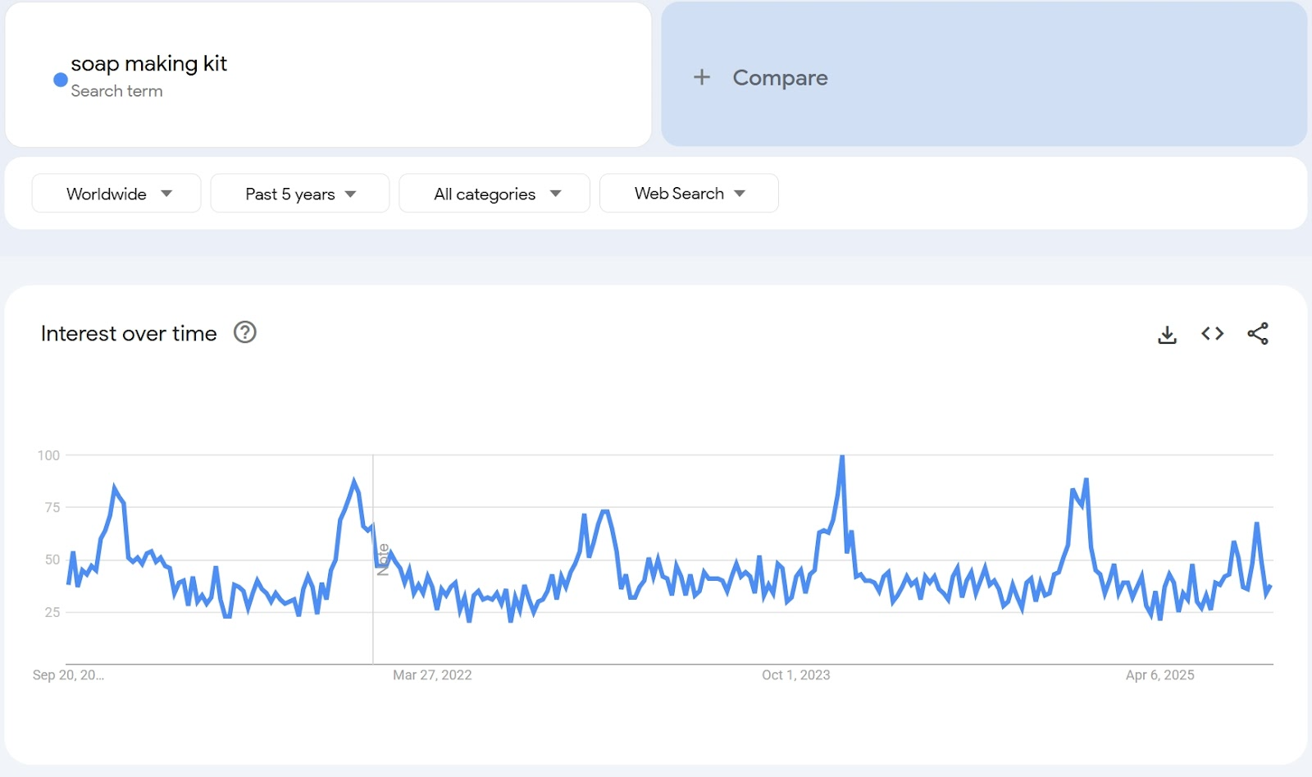
Task: Click the Apr 6, 2025 axis label
Action: [1159, 675]
